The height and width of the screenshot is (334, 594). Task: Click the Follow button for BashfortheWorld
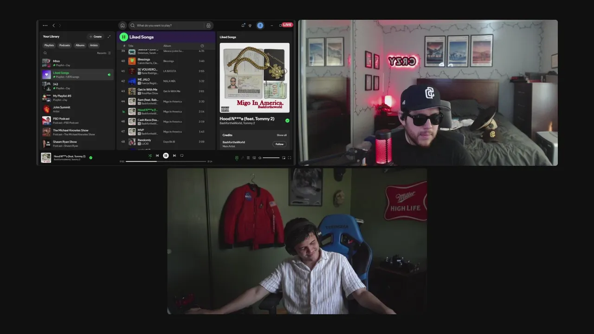279,144
